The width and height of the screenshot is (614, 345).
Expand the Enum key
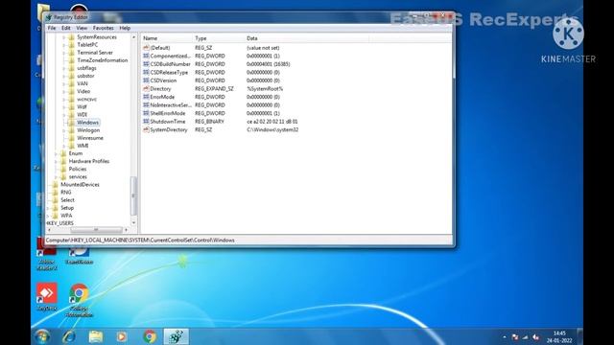click(x=56, y=153)
